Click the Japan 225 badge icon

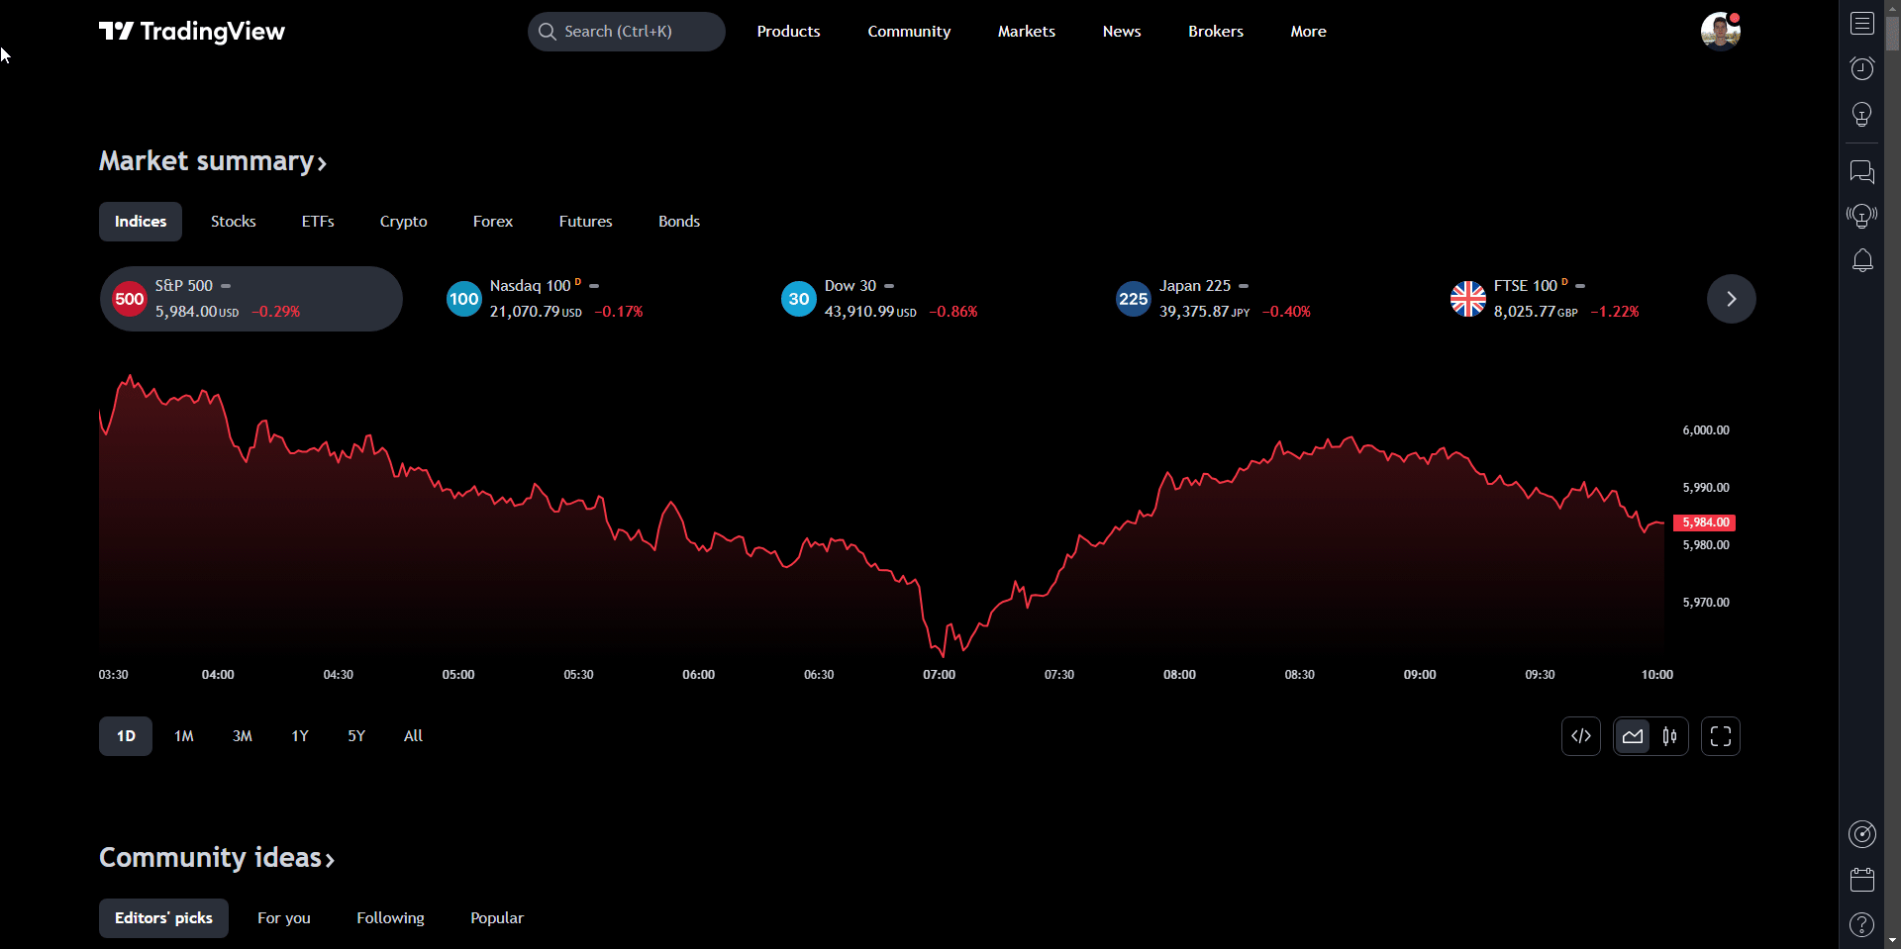(1134, 299)
